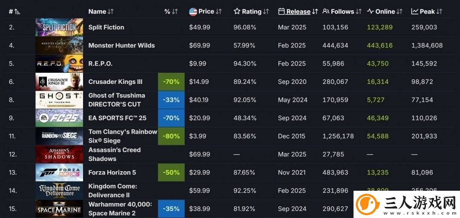Open the Split Fiction game link
This screenshot has height=218, width=460.
(106, 27)
